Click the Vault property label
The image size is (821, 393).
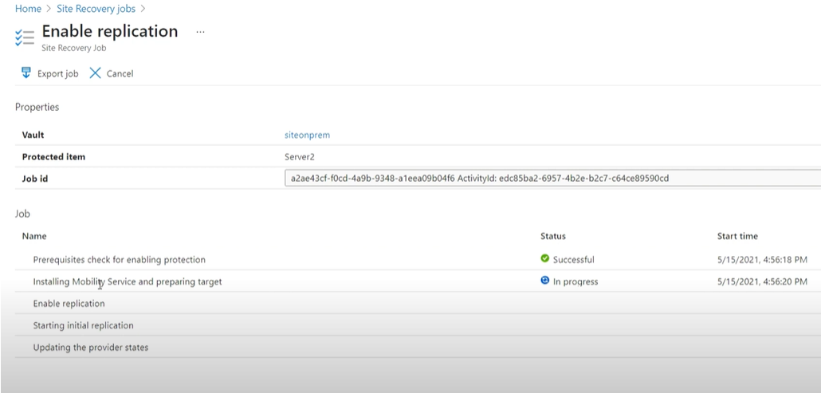[x=33, y=135]
